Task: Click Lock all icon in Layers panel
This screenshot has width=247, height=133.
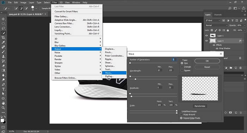Action: point(228,30)
